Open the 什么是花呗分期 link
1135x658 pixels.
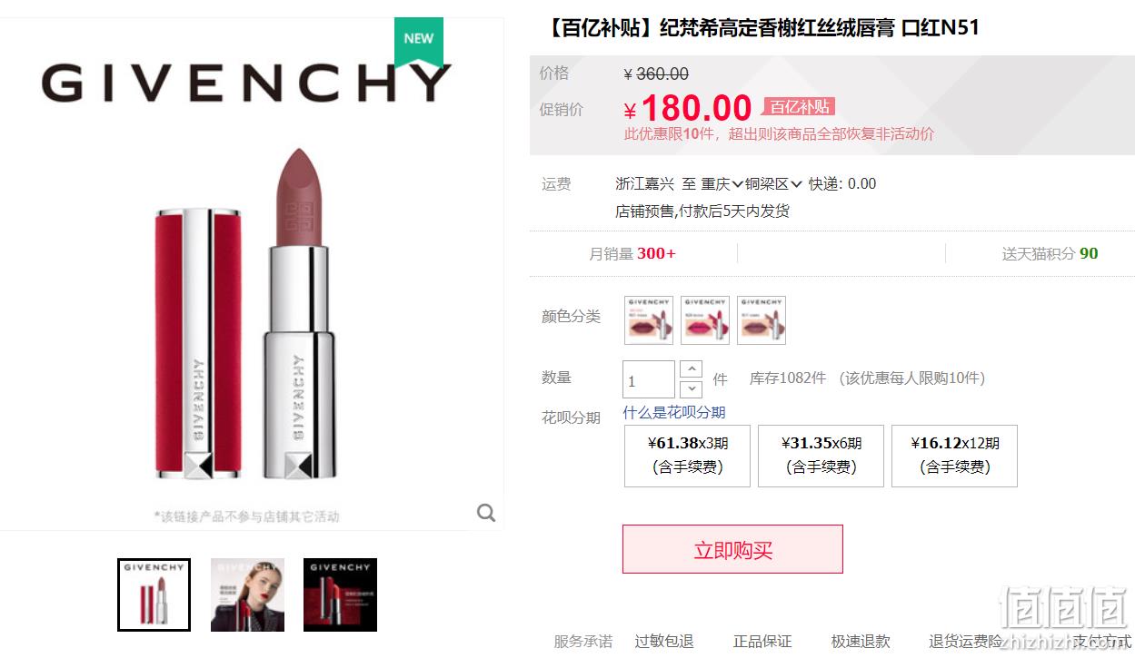[x=674, y=412]
